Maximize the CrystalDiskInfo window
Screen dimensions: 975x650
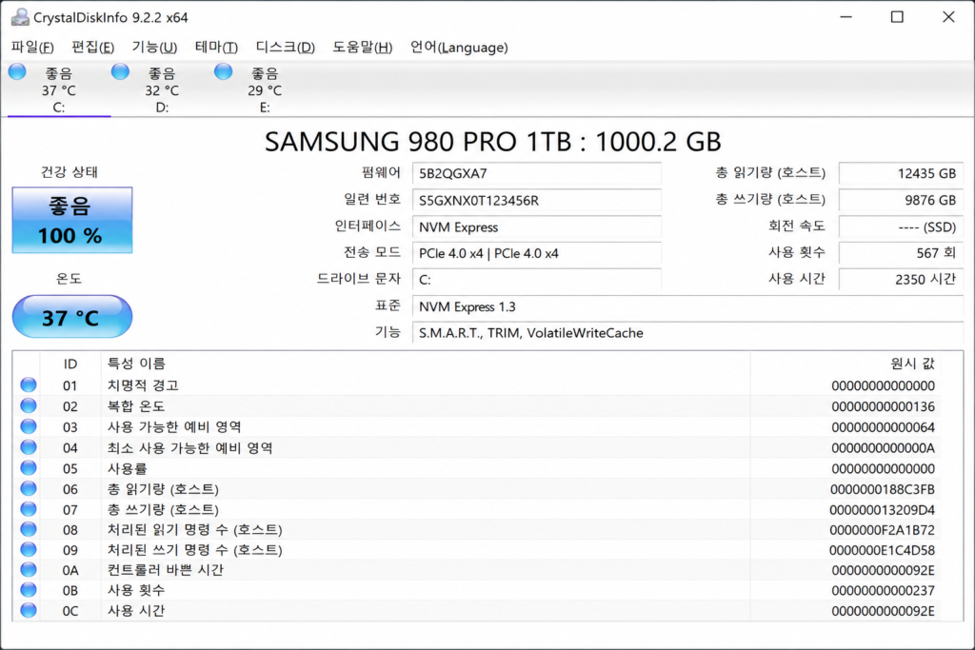click(897, 17)
